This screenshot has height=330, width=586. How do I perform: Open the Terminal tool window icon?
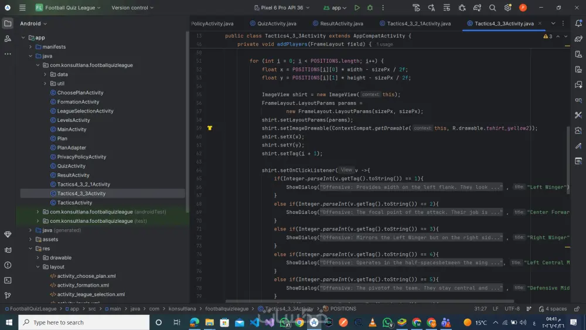pyautogui.click(x=8, y=280)
